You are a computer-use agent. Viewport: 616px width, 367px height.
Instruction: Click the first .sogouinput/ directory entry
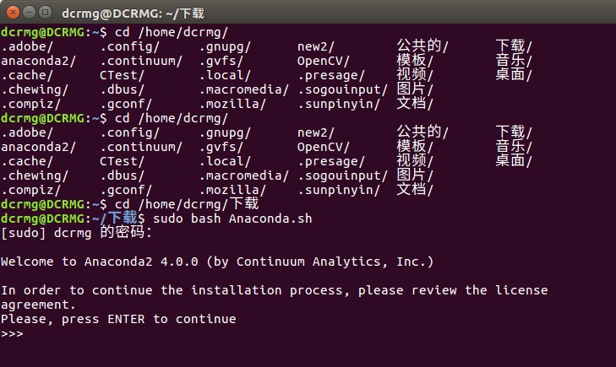342,89
